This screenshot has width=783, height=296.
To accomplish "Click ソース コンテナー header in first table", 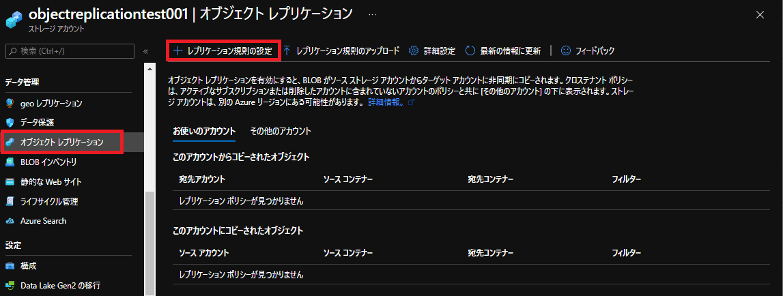I will click(x=348, y=179).
